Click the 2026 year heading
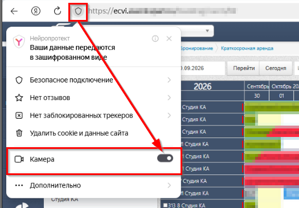 (x=203, y=86)
